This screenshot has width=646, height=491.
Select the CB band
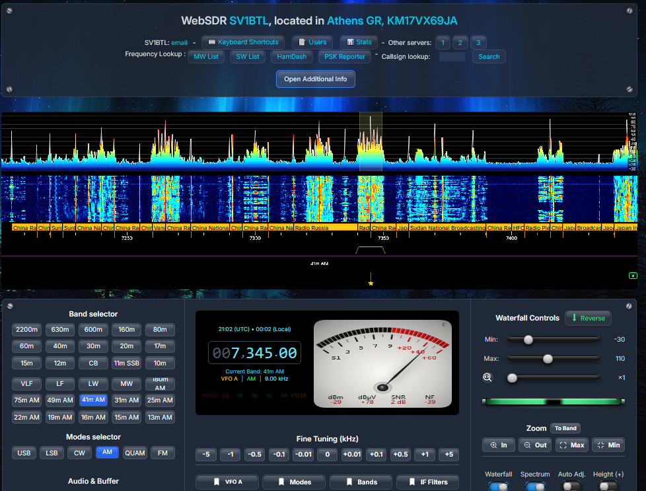94,363
